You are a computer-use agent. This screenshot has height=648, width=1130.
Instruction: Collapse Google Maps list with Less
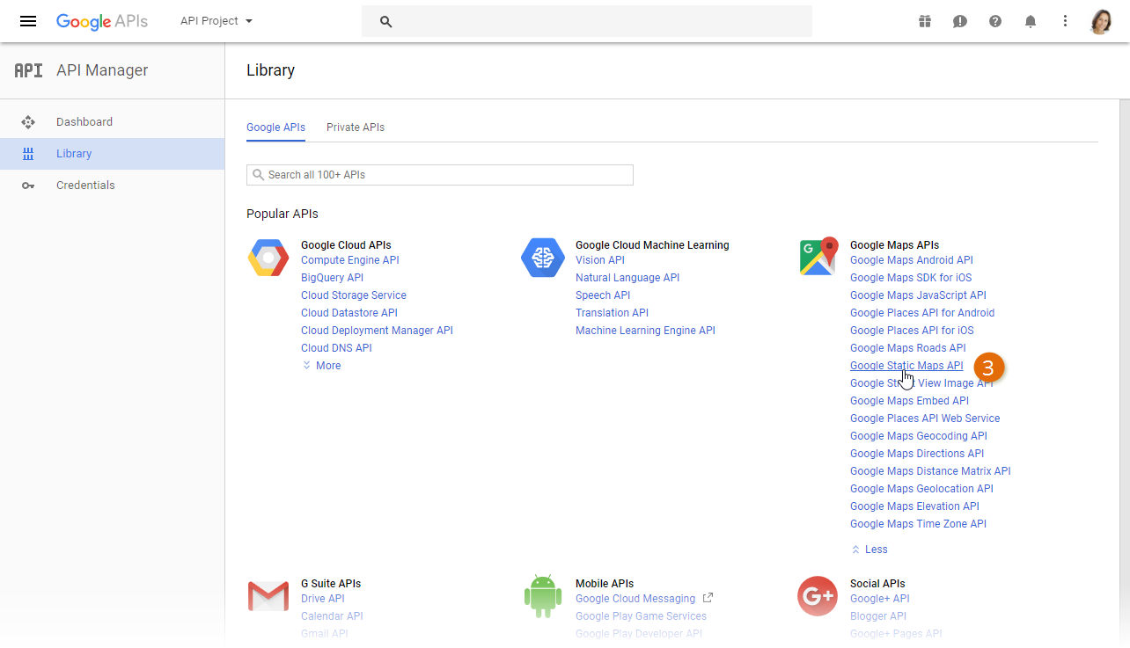(x=870, y=550)
